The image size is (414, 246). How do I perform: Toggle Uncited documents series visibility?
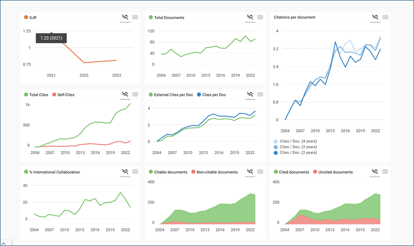click(x=335, y=172)
